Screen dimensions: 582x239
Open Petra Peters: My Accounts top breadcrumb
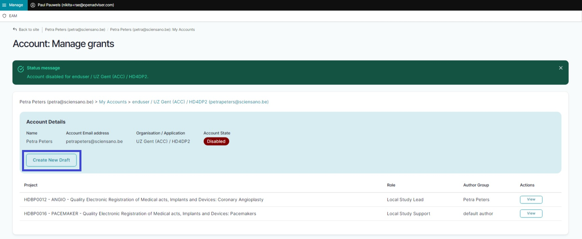tap(153, 30)
